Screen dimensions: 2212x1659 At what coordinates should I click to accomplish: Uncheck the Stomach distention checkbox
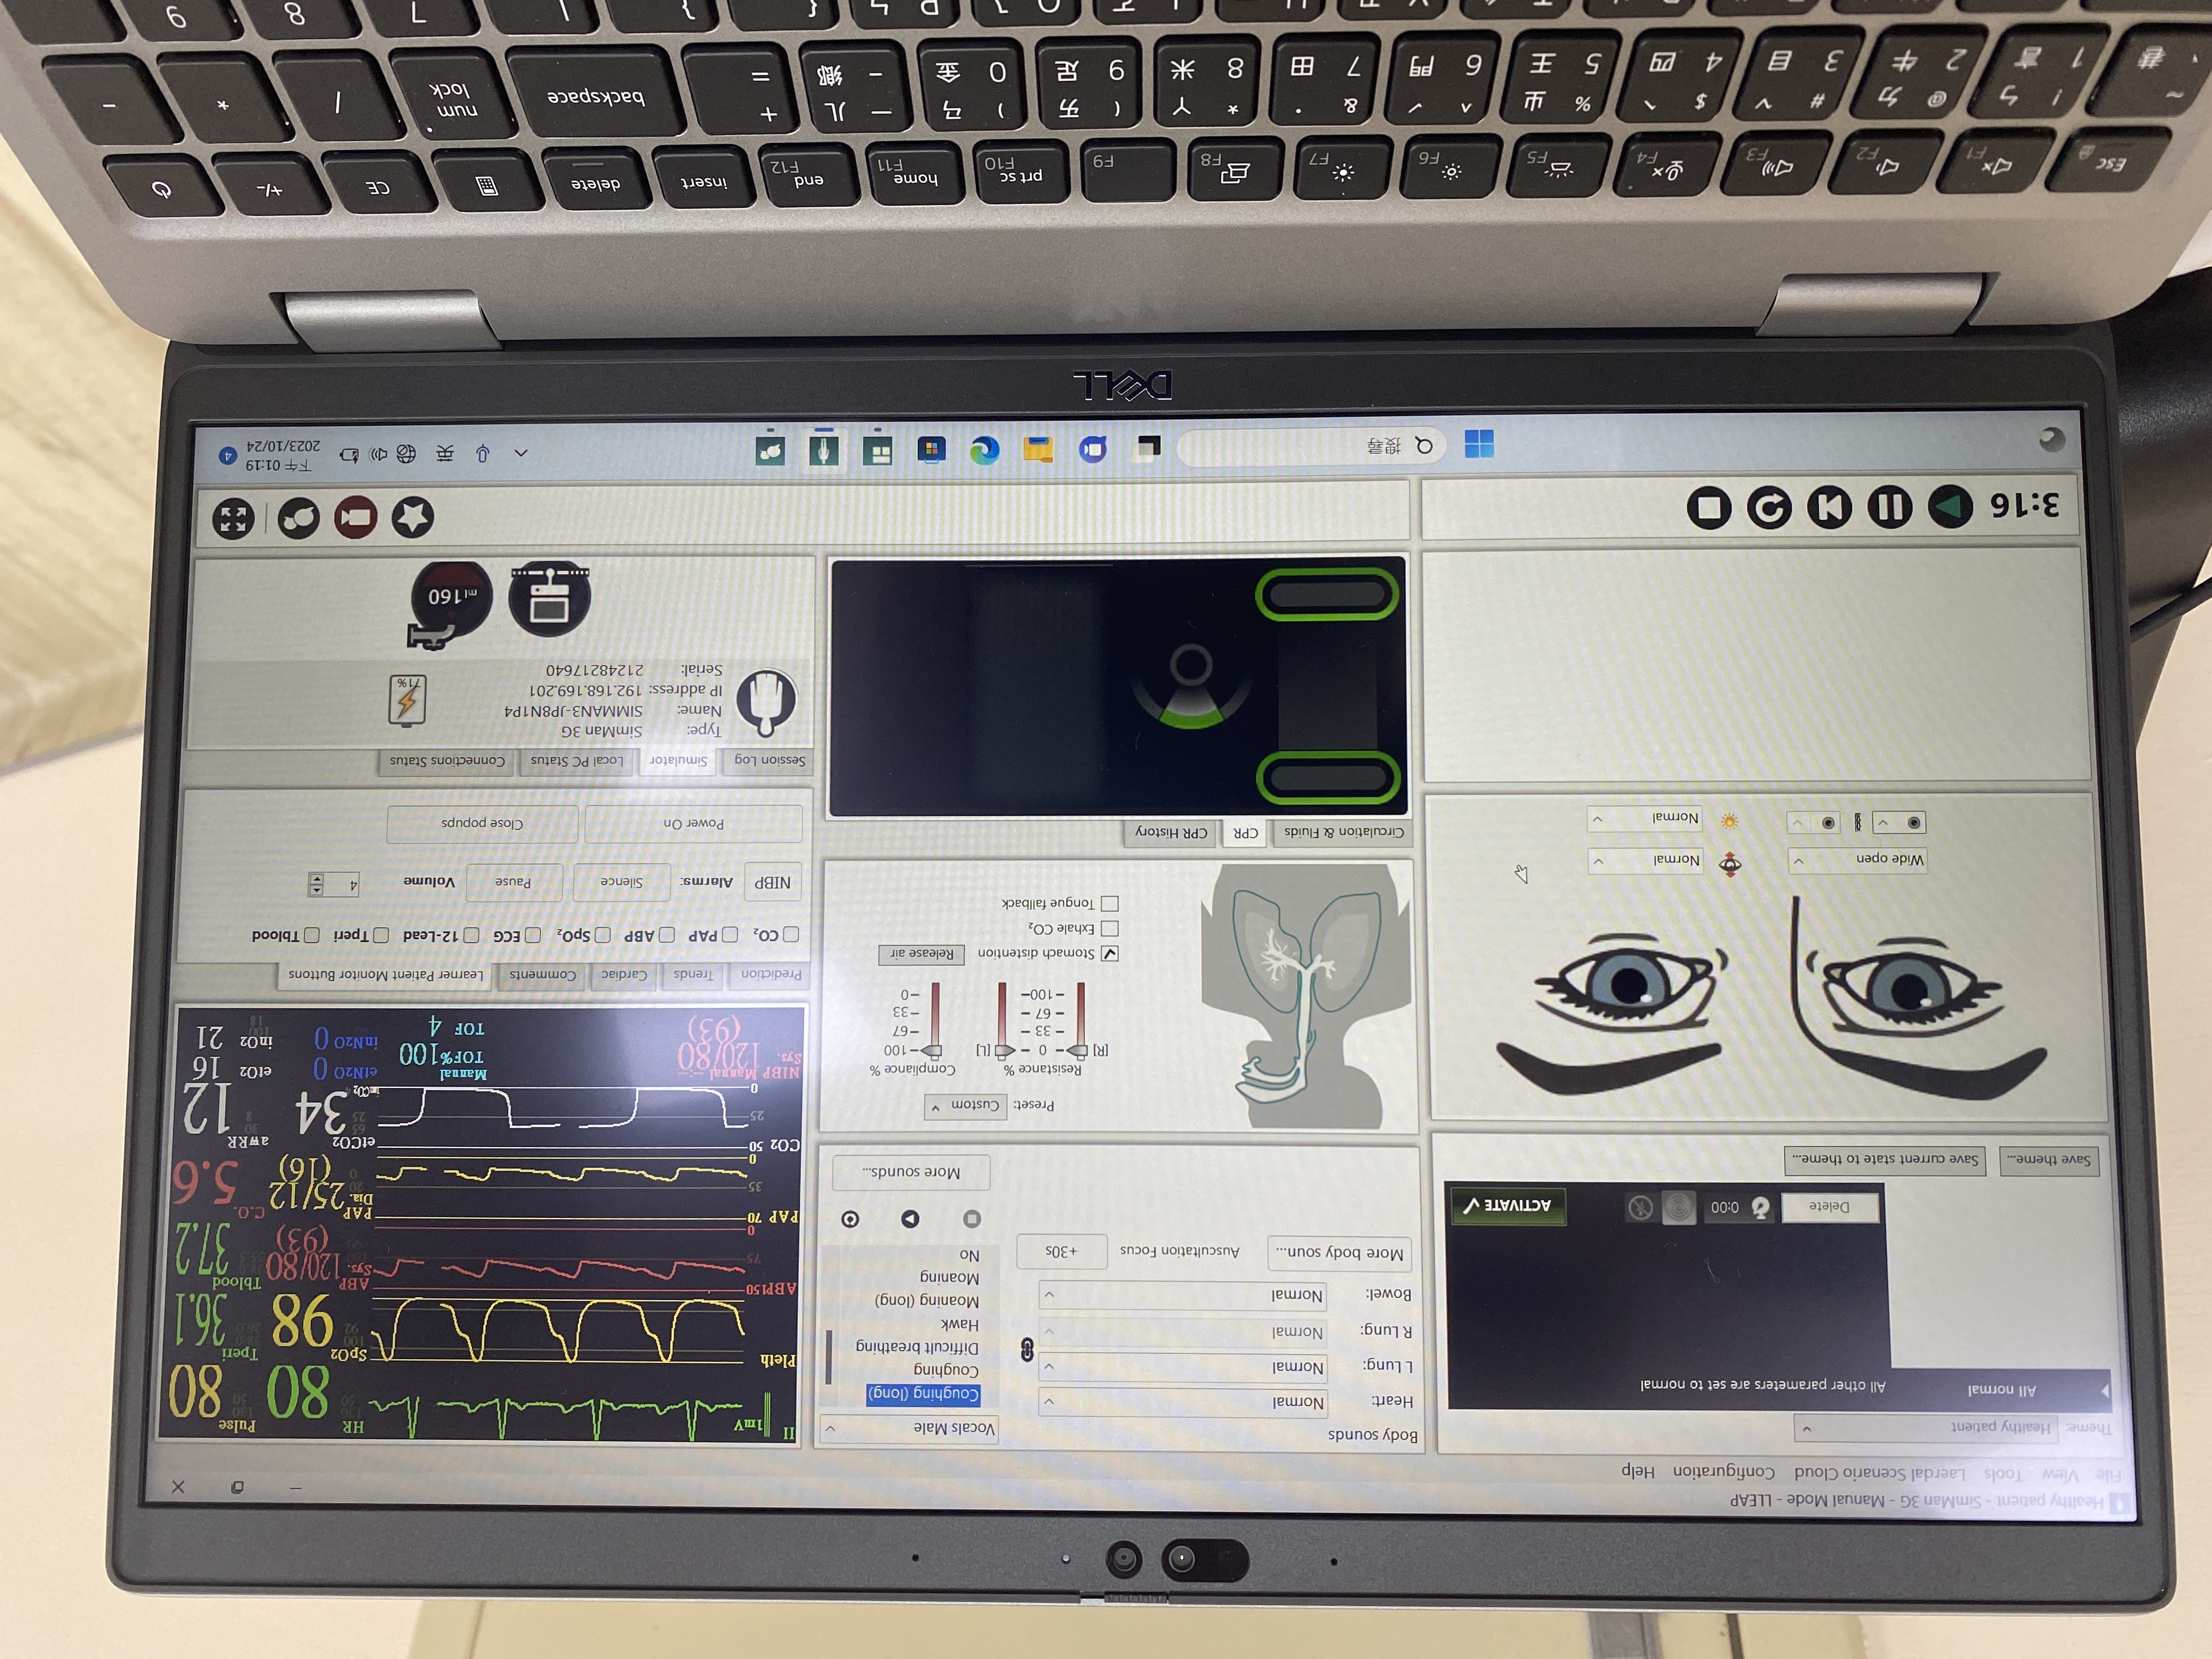(1109, 953)
